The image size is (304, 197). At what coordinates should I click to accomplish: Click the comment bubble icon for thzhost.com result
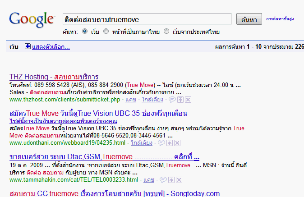pyautogui.click(x=172, y=100)
